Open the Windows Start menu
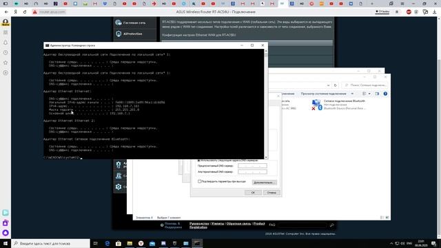Screen dimensions: 441x248 (x=6, y=243)
